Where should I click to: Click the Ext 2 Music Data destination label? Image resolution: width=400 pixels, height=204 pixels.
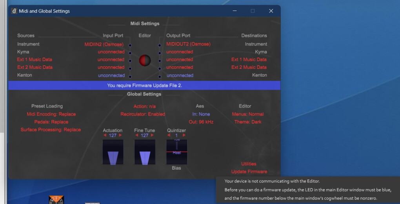coord(249,67)
